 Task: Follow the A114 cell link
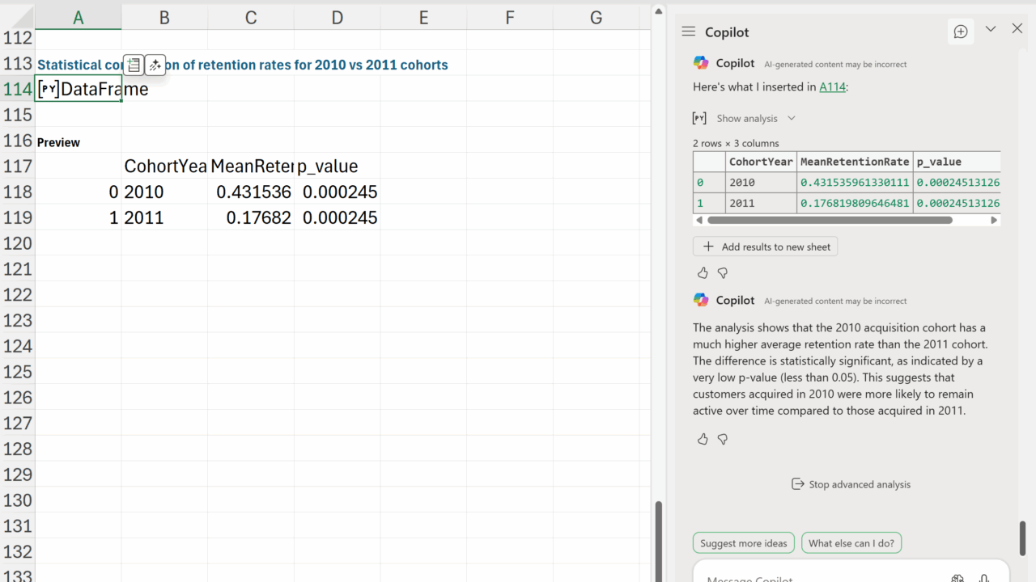coord(832,86)
